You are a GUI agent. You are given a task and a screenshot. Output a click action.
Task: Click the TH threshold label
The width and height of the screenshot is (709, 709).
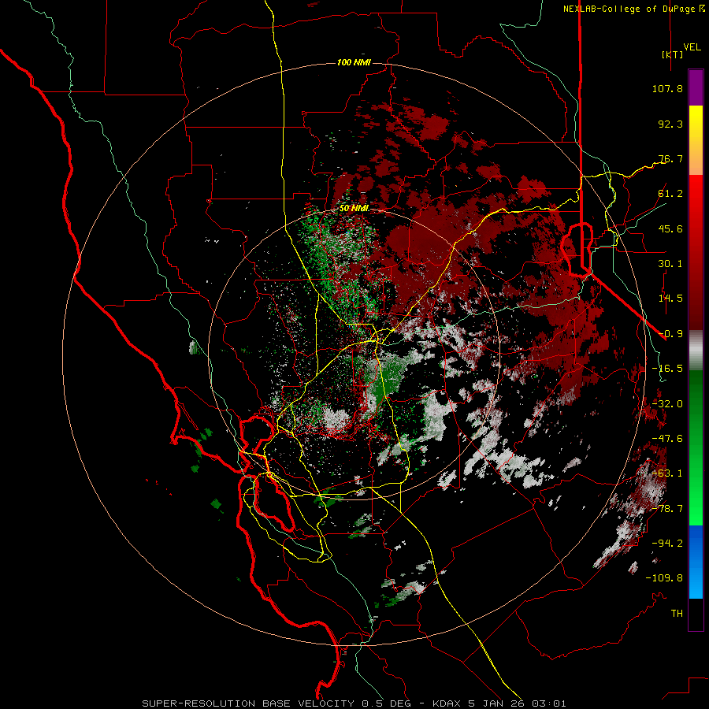coord(677,614)
